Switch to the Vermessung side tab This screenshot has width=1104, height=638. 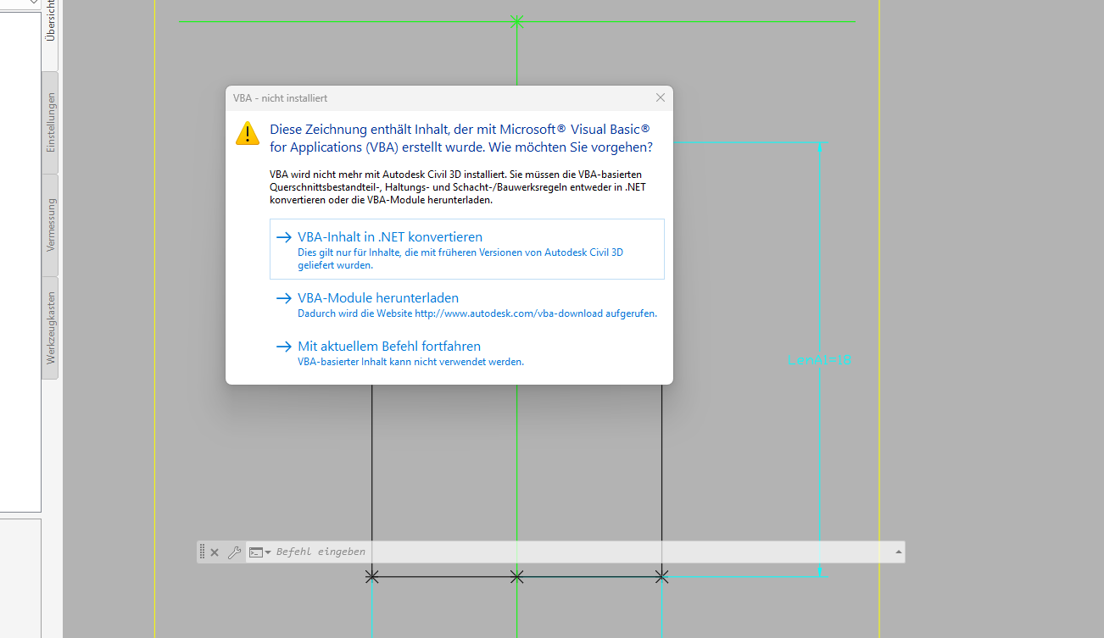tap(50, 225)
